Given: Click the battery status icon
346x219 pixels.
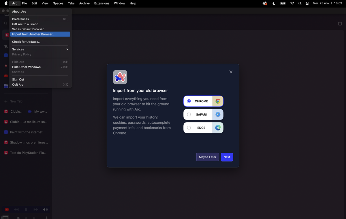Looking at the screenshot, I should point(283,3).
